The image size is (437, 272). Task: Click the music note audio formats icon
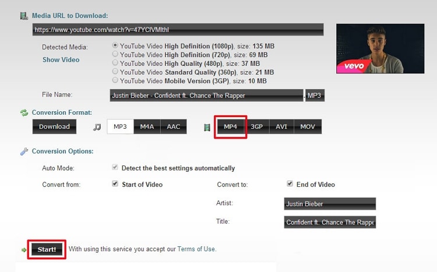(97, 127)
